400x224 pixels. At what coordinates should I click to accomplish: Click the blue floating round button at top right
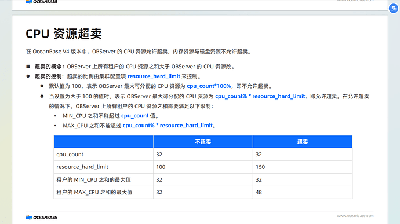(x=394, y=9)
